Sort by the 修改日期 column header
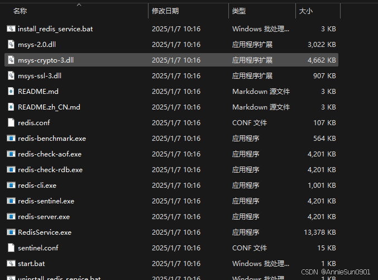This screenshot has height=280, width=378. 165,11
